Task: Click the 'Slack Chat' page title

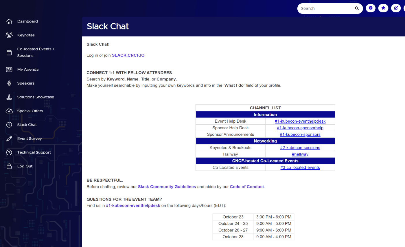Action: 108,26
